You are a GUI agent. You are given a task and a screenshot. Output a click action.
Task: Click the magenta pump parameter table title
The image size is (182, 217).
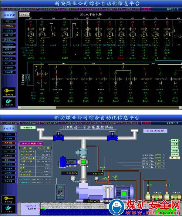pyautogui.click(x=31, y=144)
